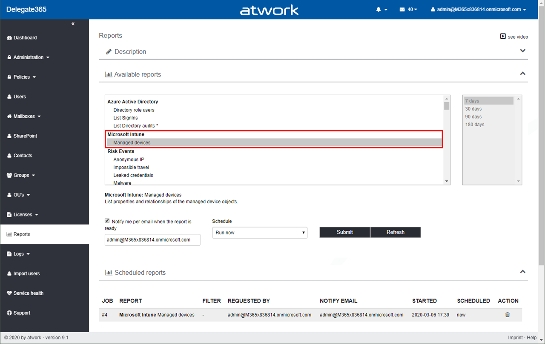Toggle the email notification checkbox
545x344 pixels.
click(x=107, y=221)
